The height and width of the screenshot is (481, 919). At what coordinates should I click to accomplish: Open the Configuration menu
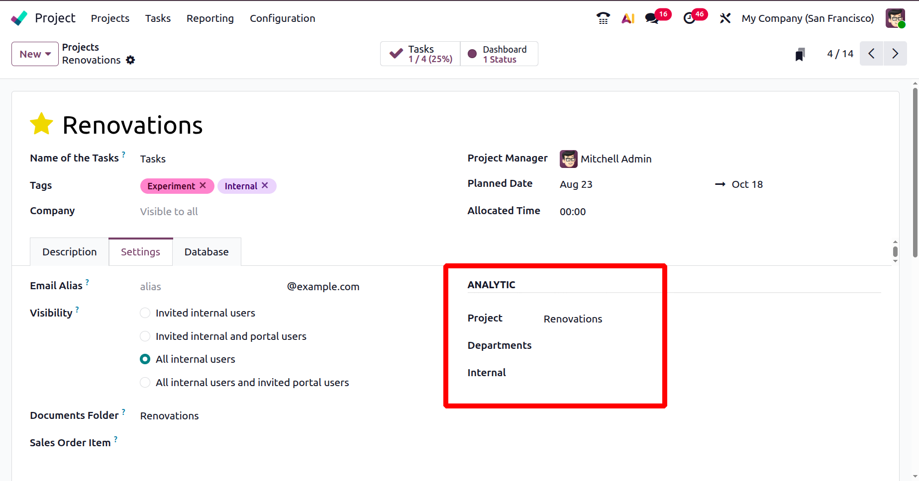pos(282,18)
